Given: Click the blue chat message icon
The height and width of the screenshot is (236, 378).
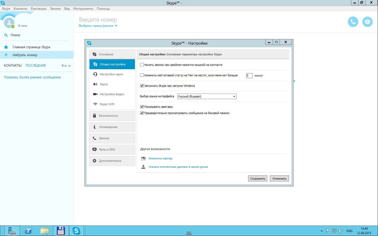Looking at the screenshot, I should (x=367, y=22).
